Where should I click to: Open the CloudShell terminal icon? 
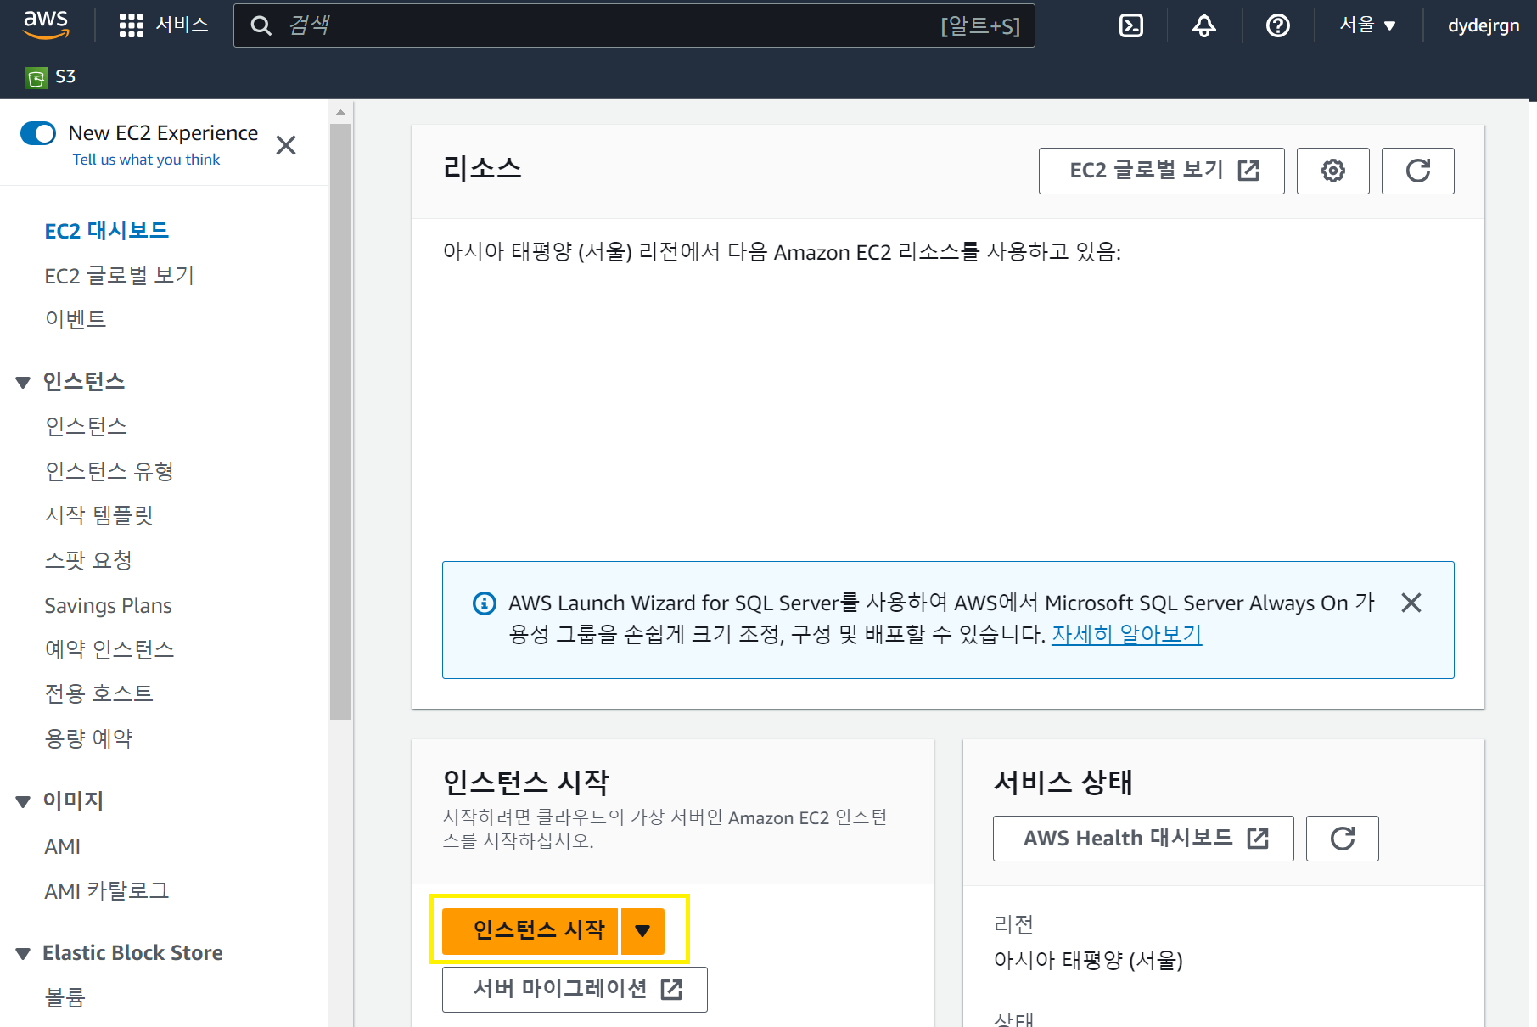click(x=1131, y=25)
